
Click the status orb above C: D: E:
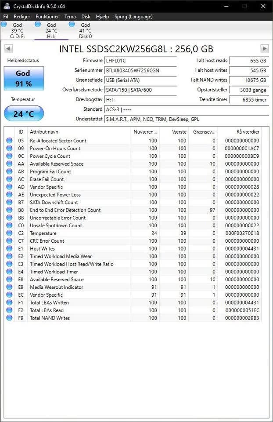click(4, 24)
